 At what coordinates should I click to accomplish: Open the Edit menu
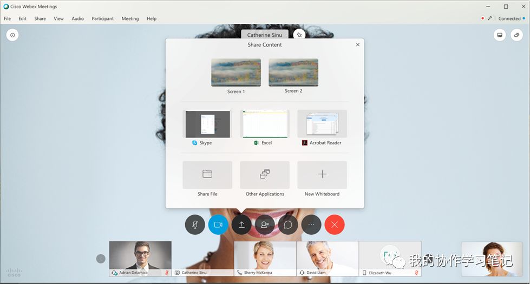tap(22, 18)
